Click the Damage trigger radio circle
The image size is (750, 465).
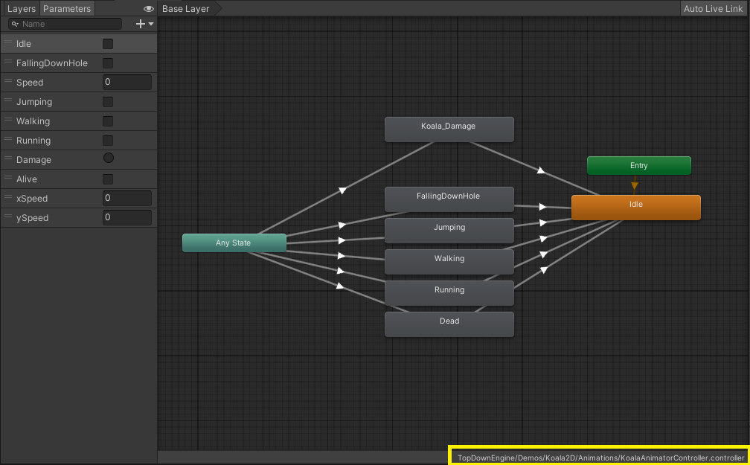point(108,158)
